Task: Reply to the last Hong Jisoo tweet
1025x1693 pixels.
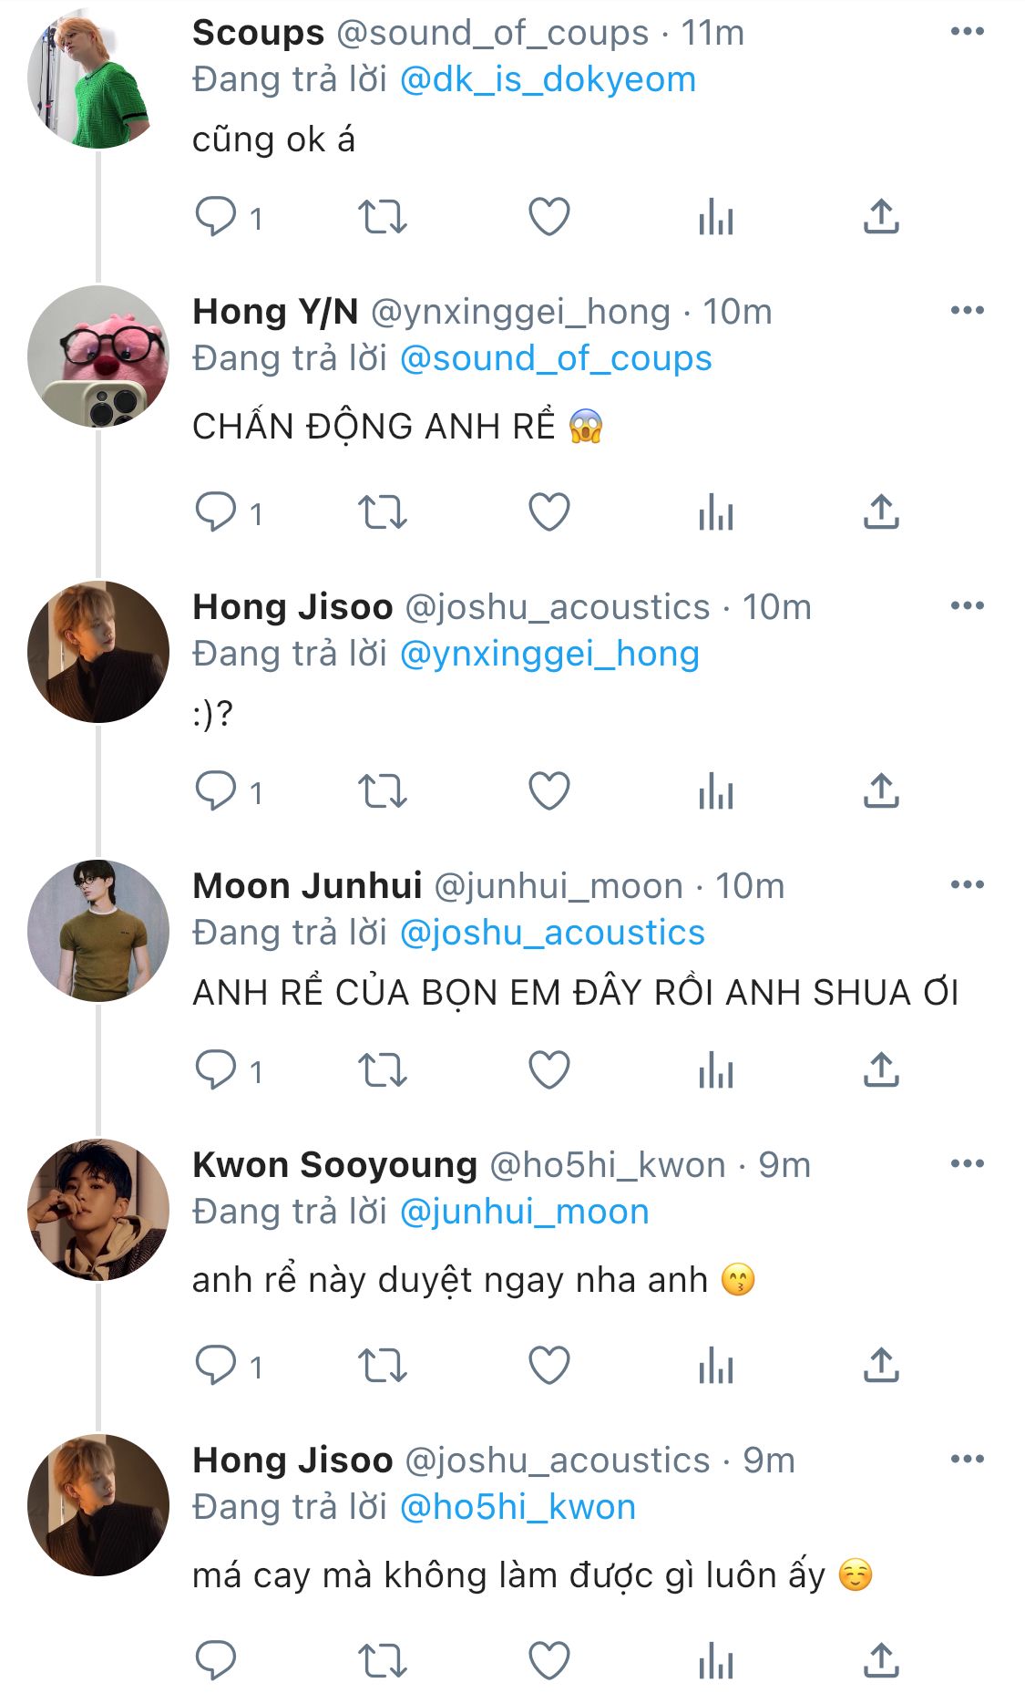Action: coord(216,1660)
